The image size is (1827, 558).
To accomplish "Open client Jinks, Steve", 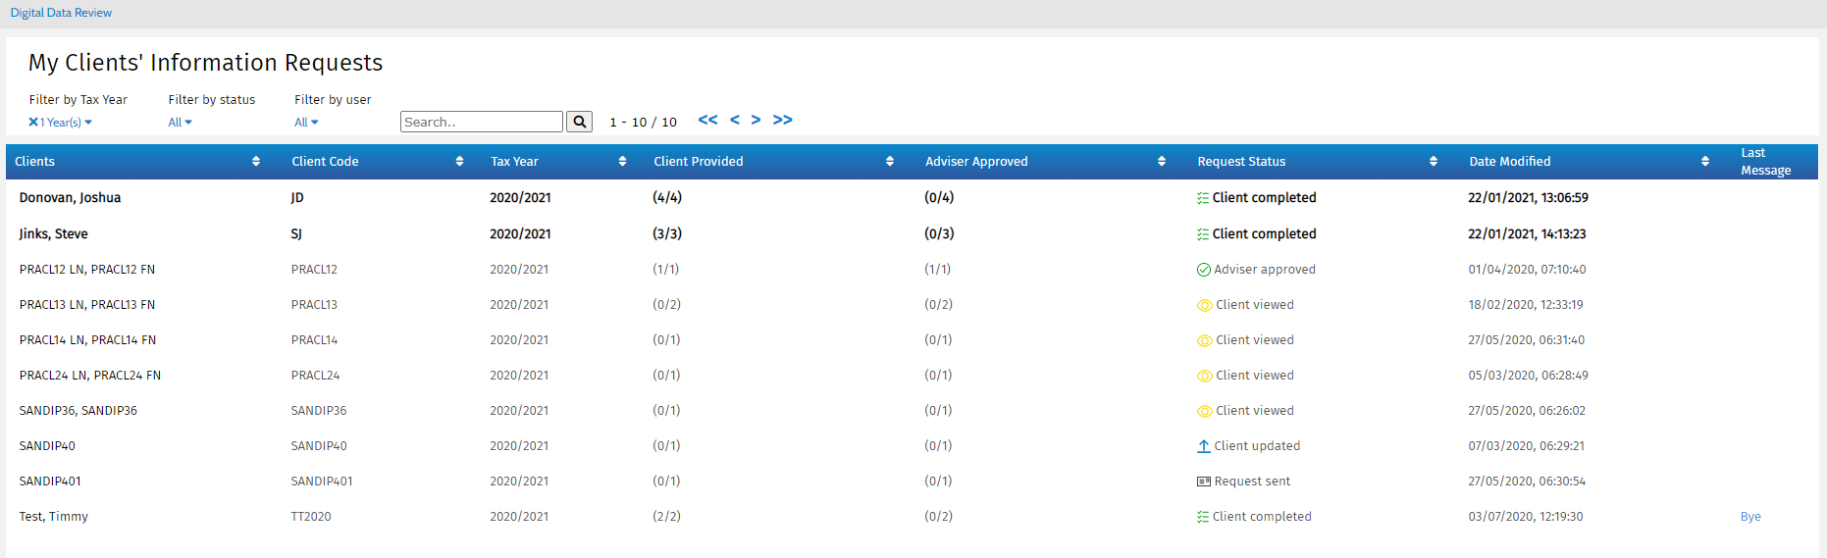I will coord(54,234).
